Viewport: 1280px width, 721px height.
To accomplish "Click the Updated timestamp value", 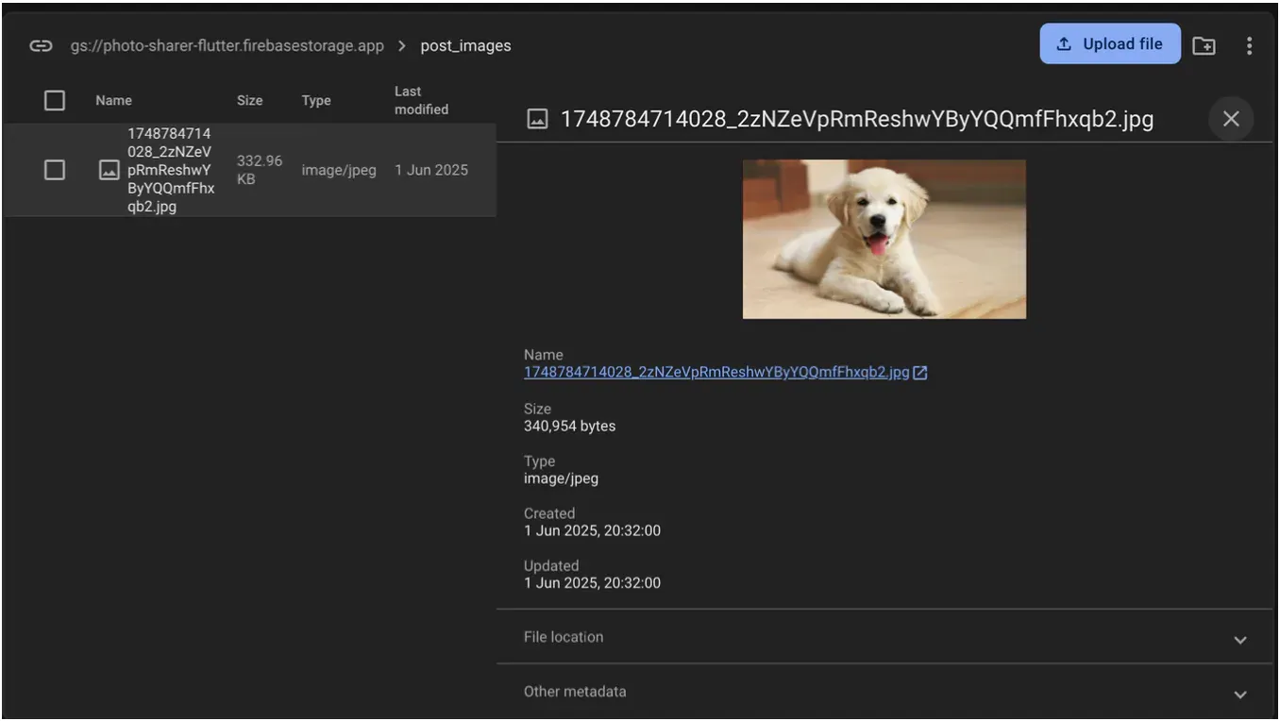I will click(592, 583).
